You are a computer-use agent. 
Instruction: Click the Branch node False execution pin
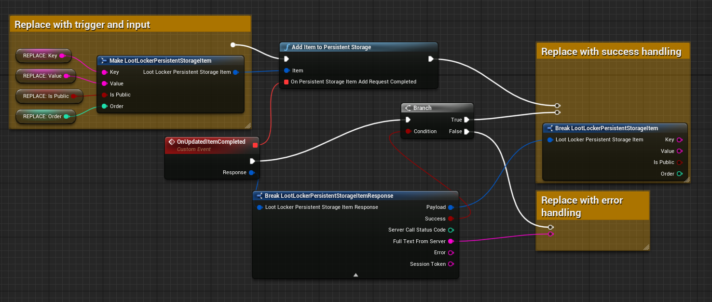click(466, 131)
